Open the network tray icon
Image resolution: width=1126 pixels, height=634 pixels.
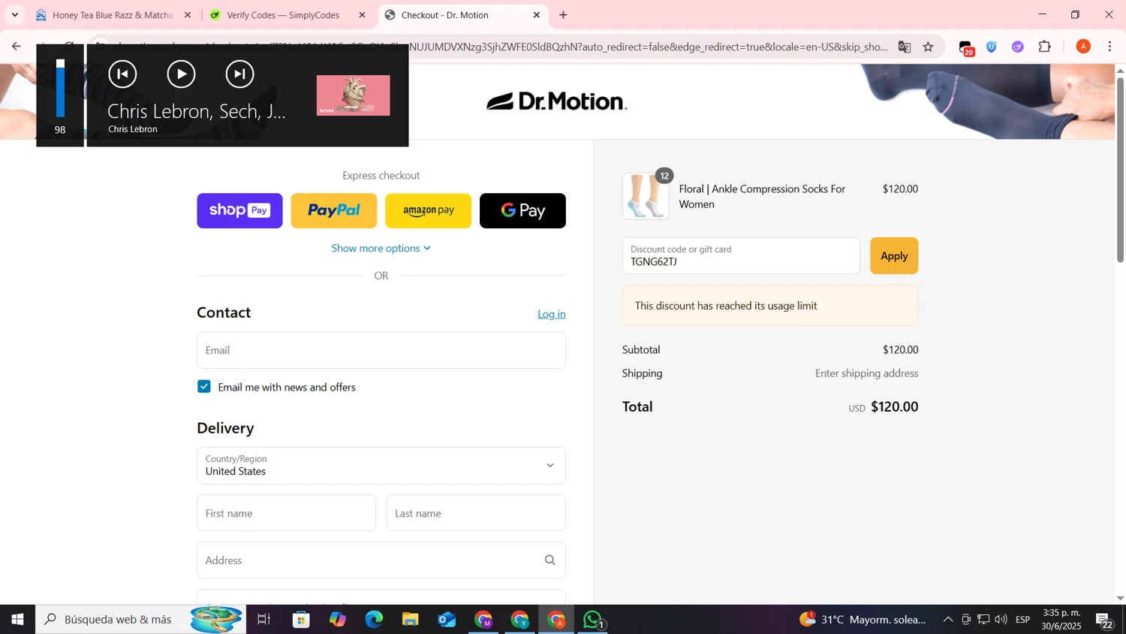coord(983,620)
